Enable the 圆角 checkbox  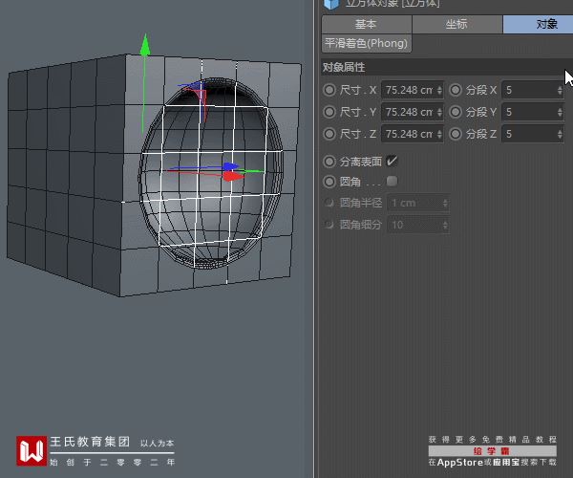click(x=392, y=181)
